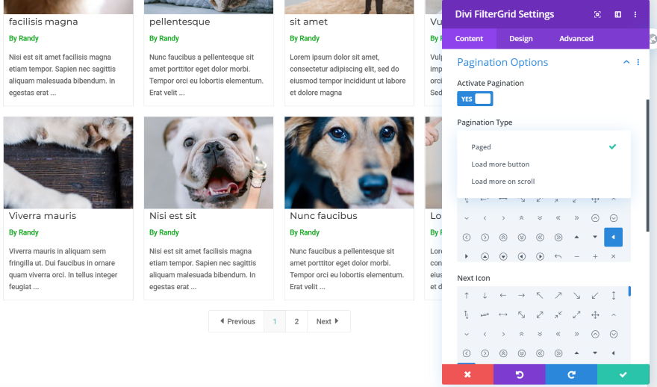Image resolution: width=657 pixels, height=387 pixels.
Task: Select the up arrow in Next Icon grid
Action: (467, 296)
